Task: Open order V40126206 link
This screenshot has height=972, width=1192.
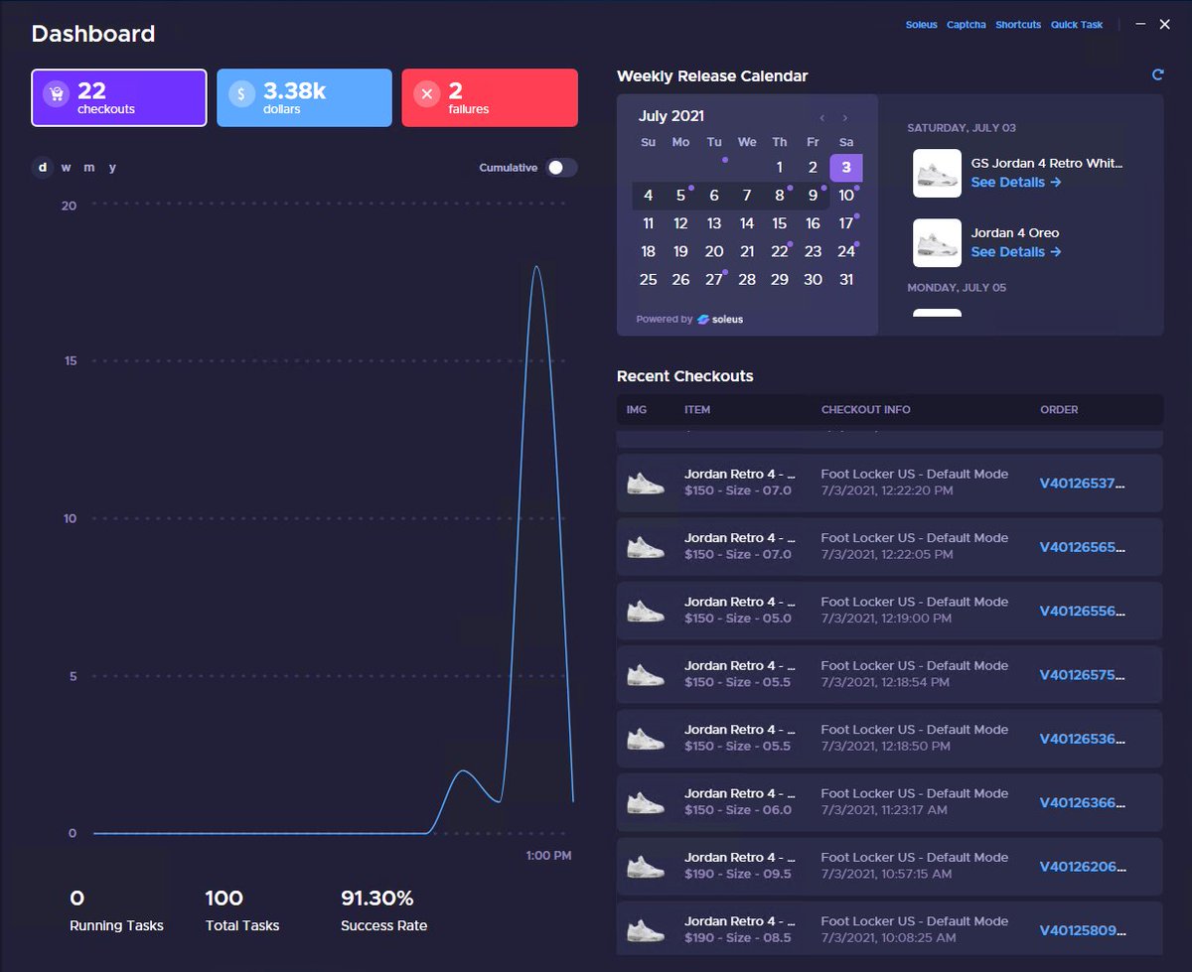Action: tap(1083, 867)
